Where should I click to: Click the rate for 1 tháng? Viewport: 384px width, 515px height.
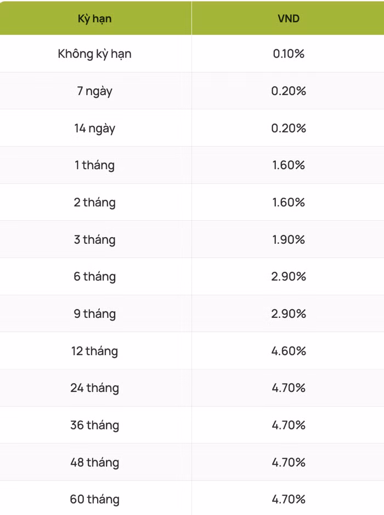(x=288, y=165)
